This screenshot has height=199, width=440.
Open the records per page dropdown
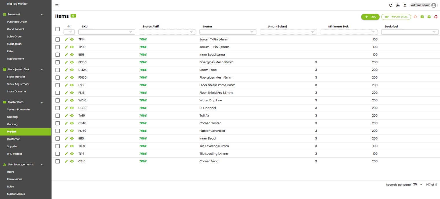[418, 185]
